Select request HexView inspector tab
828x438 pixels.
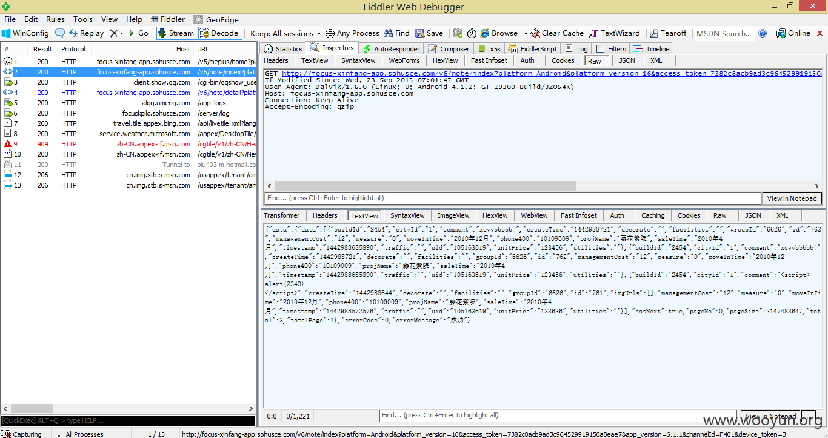pyautogui.click(x=446, y=60)
